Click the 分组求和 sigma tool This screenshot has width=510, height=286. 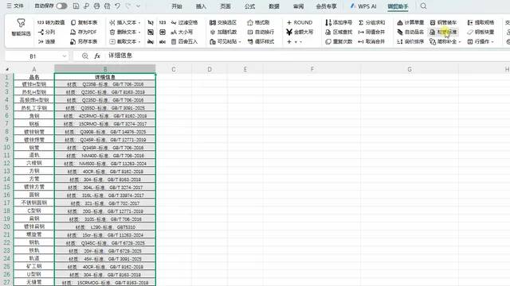tap(372, 22)
